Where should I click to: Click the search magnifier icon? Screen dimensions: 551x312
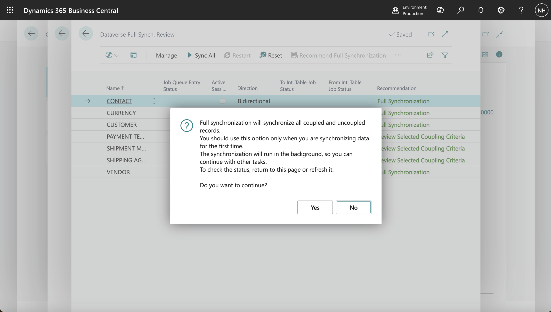[x=460, y=10]
